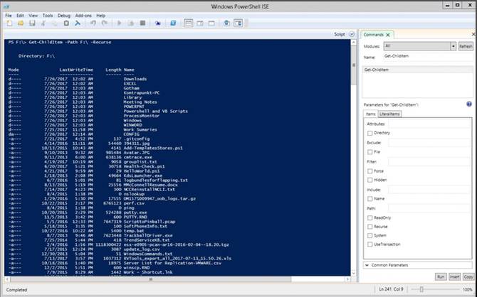477x297 pixels.
Task: Close the Commands tab with its X
Action: [x=388, y=35]
